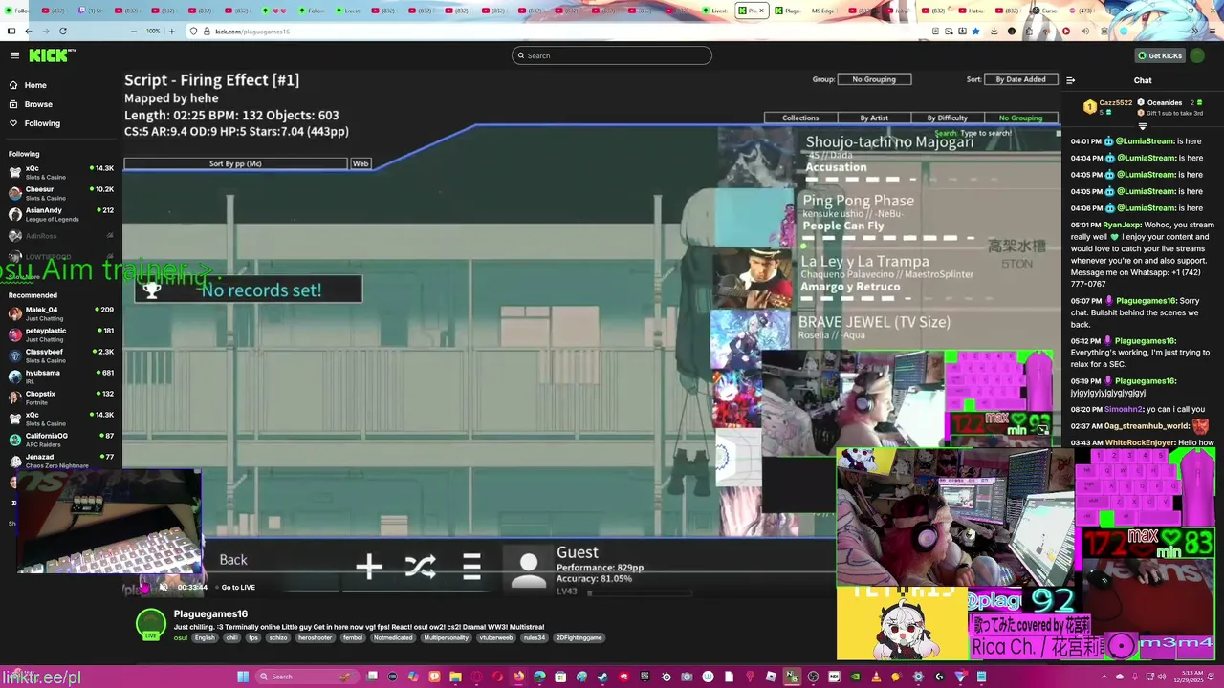Screen dimensions: 1224x688
Task: Click Cazz5522 top gifter in chat
Action: click(1109, 105)
